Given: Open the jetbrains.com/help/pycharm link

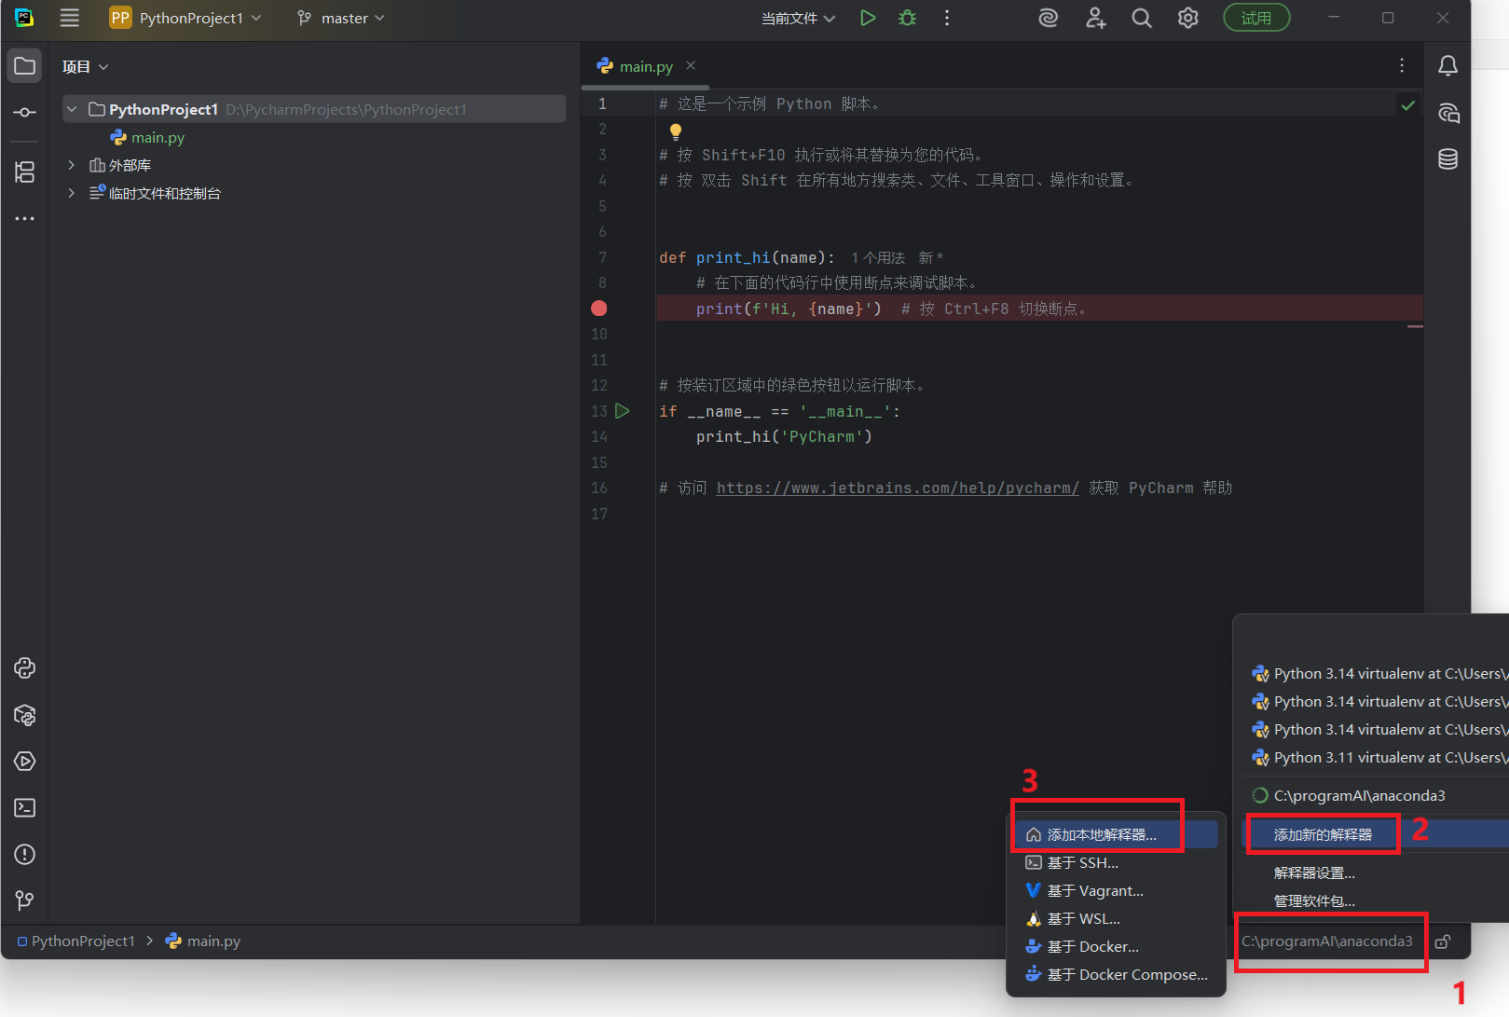Looking at the screenshot, I should click(898, 488).
